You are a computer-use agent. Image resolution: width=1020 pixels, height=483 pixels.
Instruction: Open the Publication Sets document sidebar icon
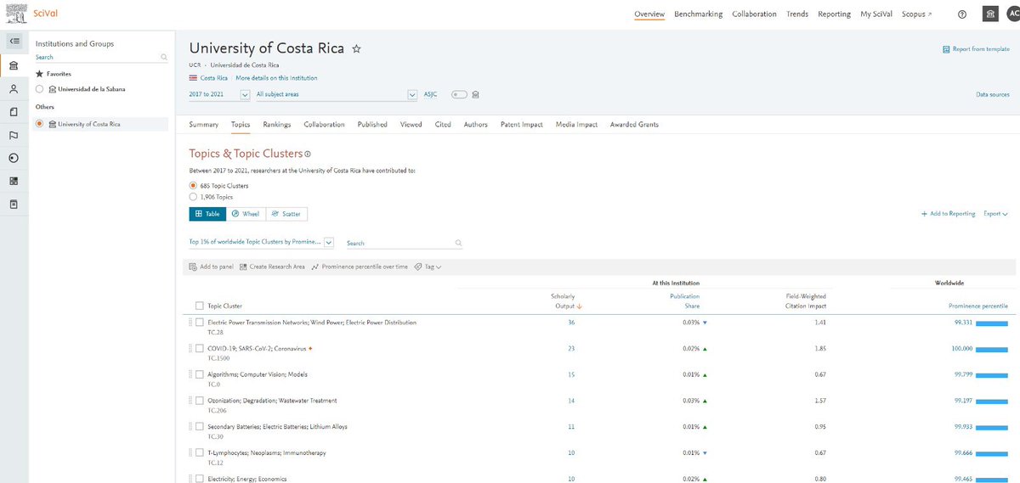[14, 111]
